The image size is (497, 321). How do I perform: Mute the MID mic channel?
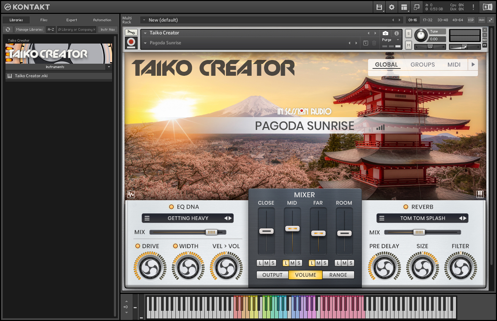tap(292, 263)
